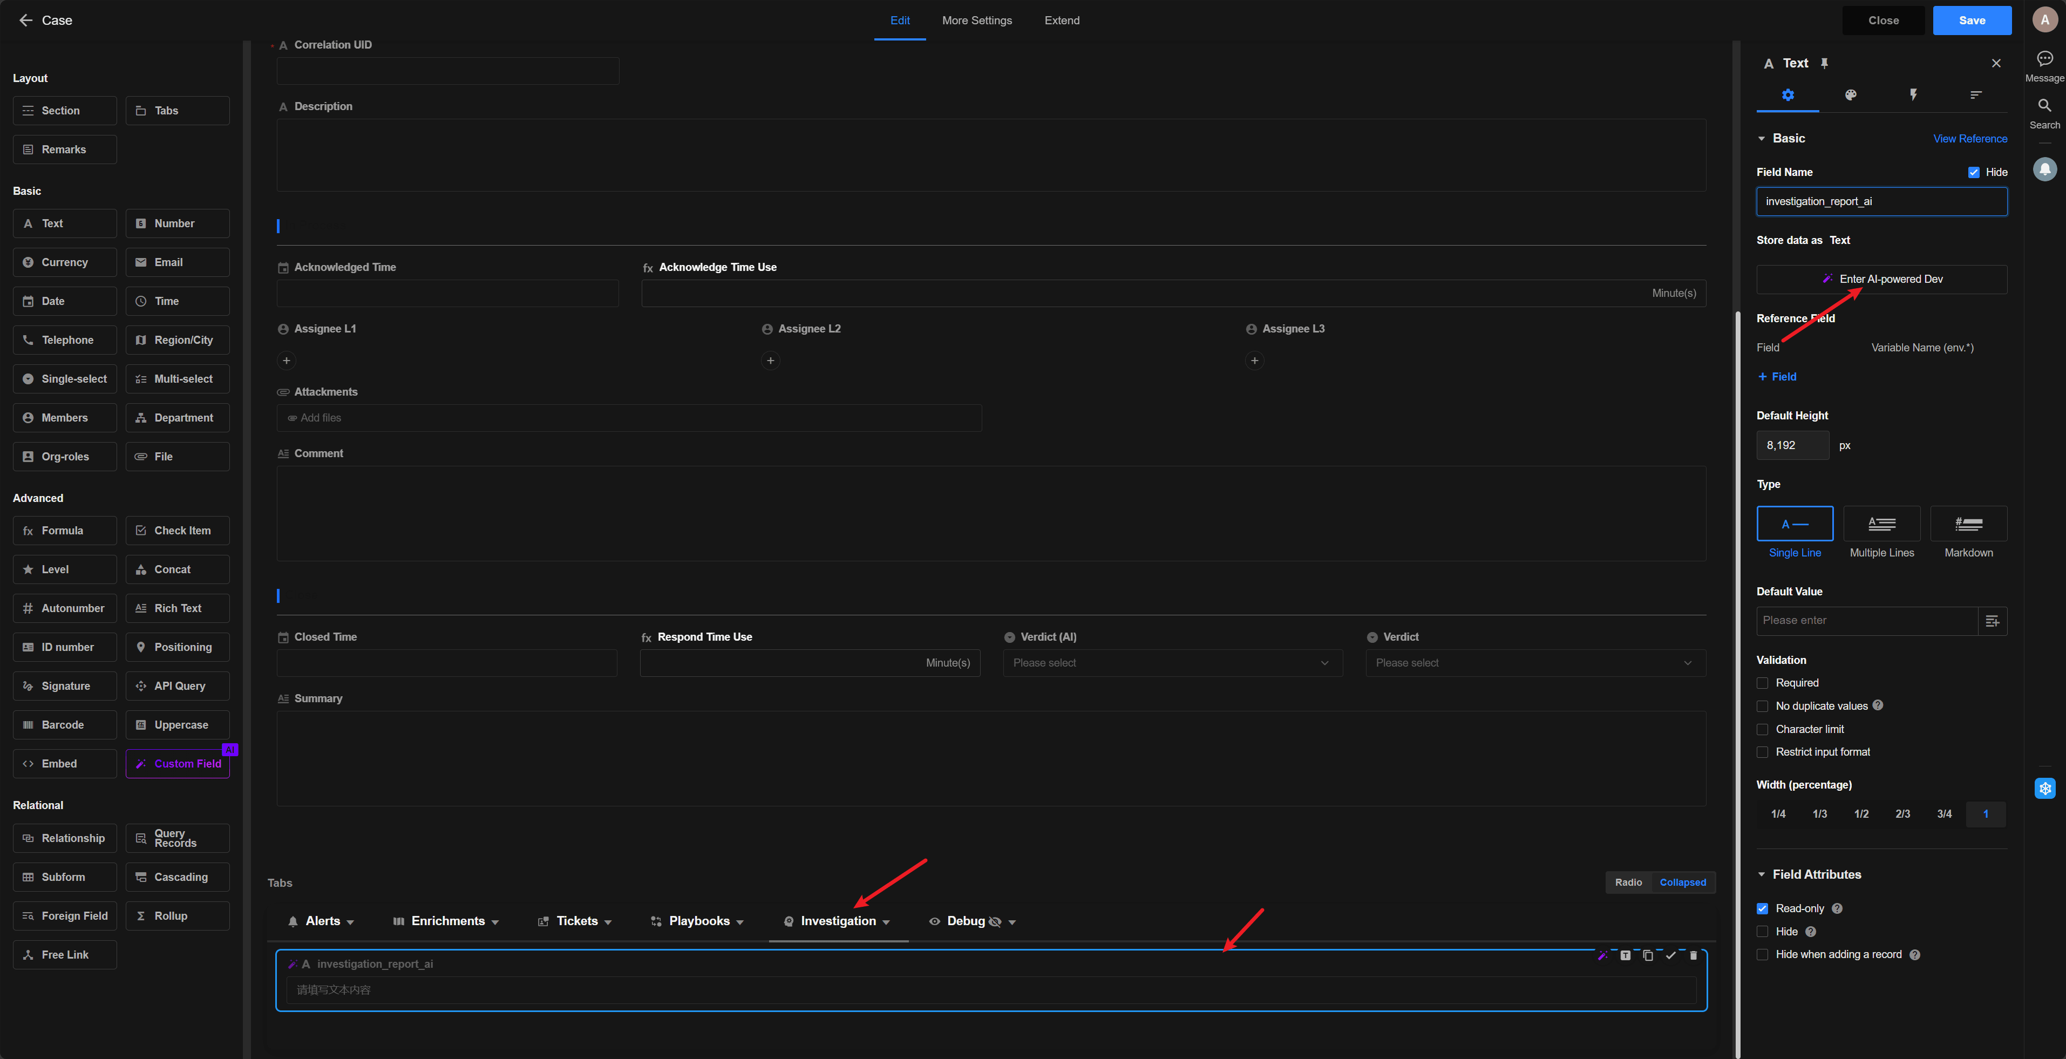This screenshot has width=2066, height=1059.
Task: Click the back arrow beside Case
Action: click(x=26, y=20)
